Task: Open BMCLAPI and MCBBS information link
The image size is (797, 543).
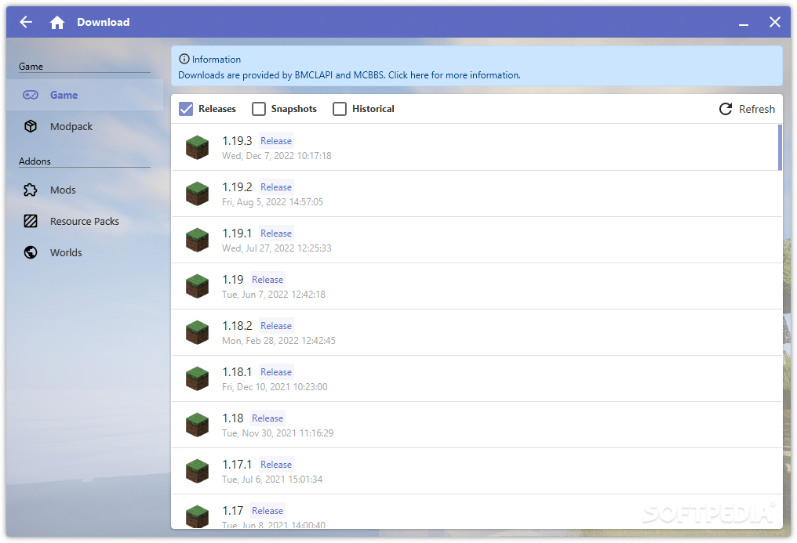Action: tap(349, 75)
